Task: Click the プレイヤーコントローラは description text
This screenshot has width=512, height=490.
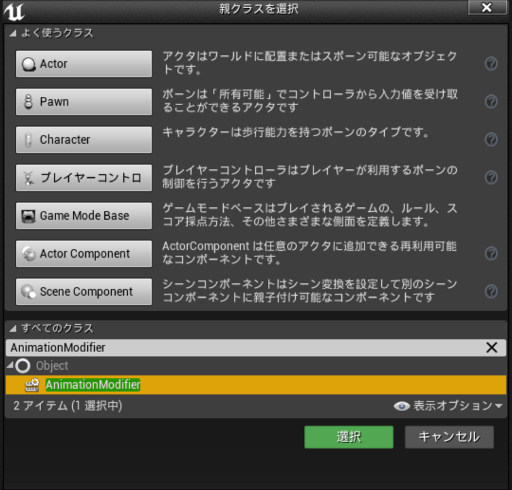Action: pos(310,177)
